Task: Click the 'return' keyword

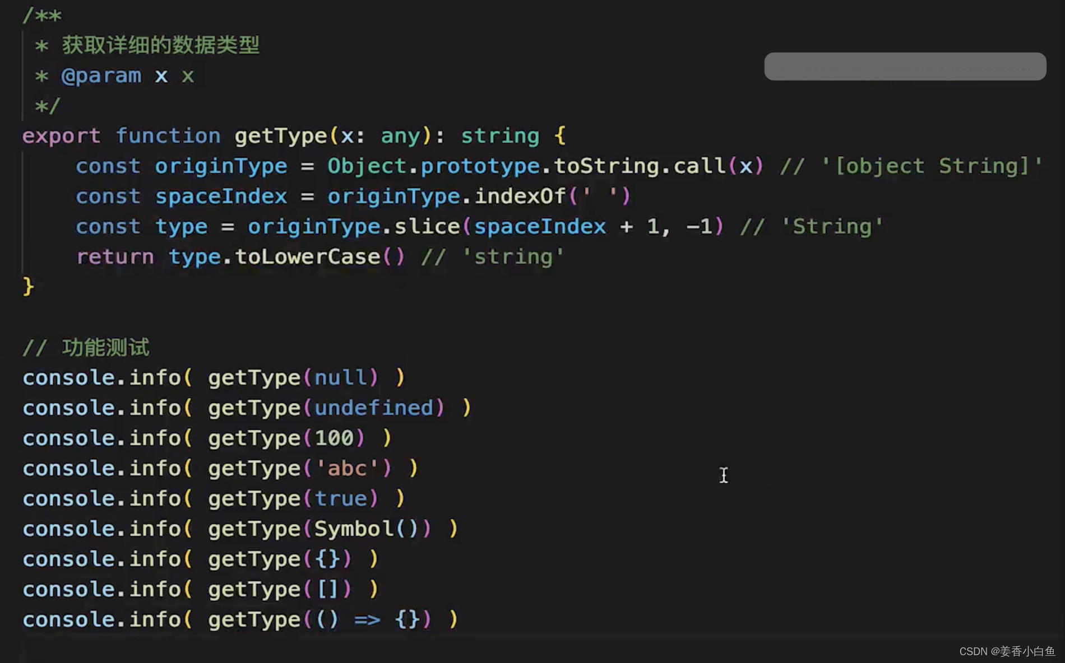Action: [115, 256]
